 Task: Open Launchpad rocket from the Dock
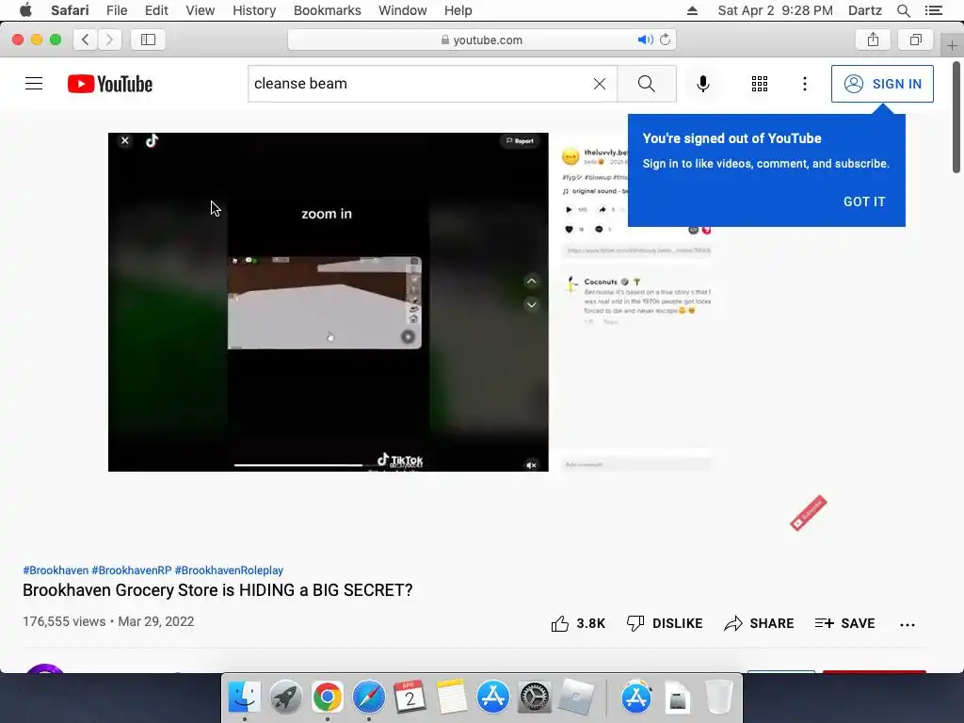pos(286,698)
